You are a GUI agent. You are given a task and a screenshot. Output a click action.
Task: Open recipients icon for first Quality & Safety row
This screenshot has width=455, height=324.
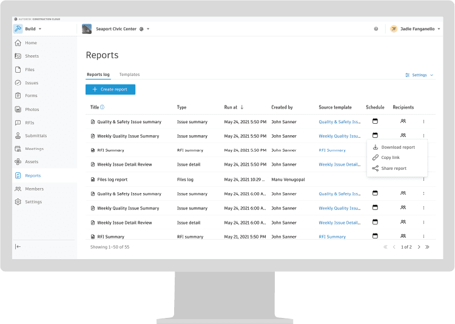[403, 121]
